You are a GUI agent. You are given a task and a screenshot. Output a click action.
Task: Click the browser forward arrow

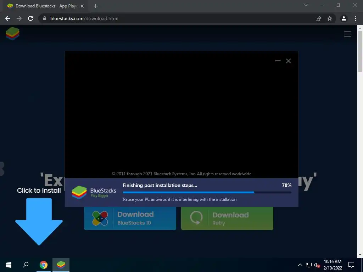coord(19,18)
